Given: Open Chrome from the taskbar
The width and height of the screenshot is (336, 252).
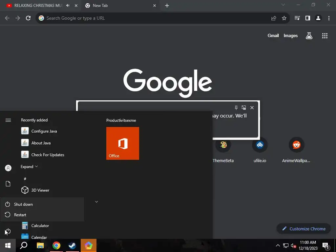Looking at the screenshot, I should tap(56, 245).
